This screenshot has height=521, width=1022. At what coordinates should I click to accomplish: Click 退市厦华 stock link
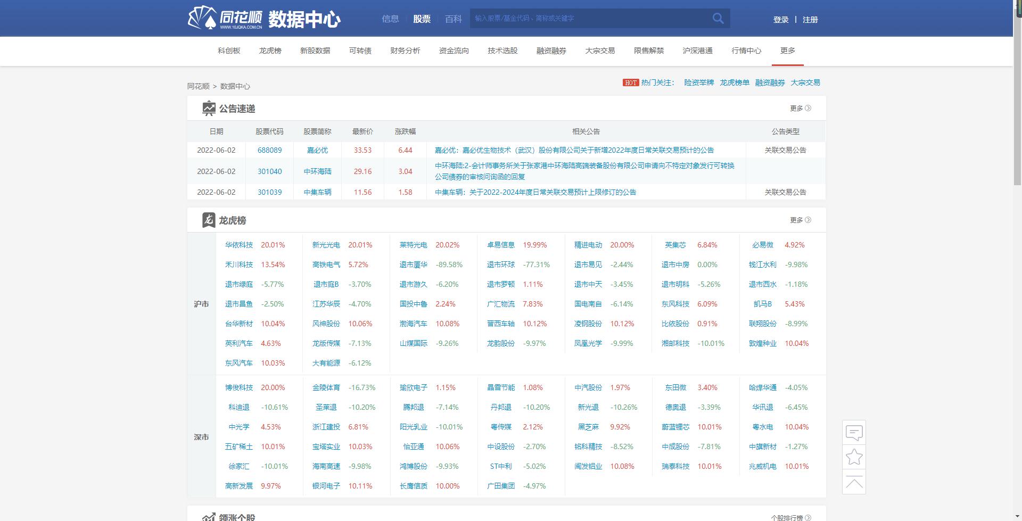click(414, 264)
